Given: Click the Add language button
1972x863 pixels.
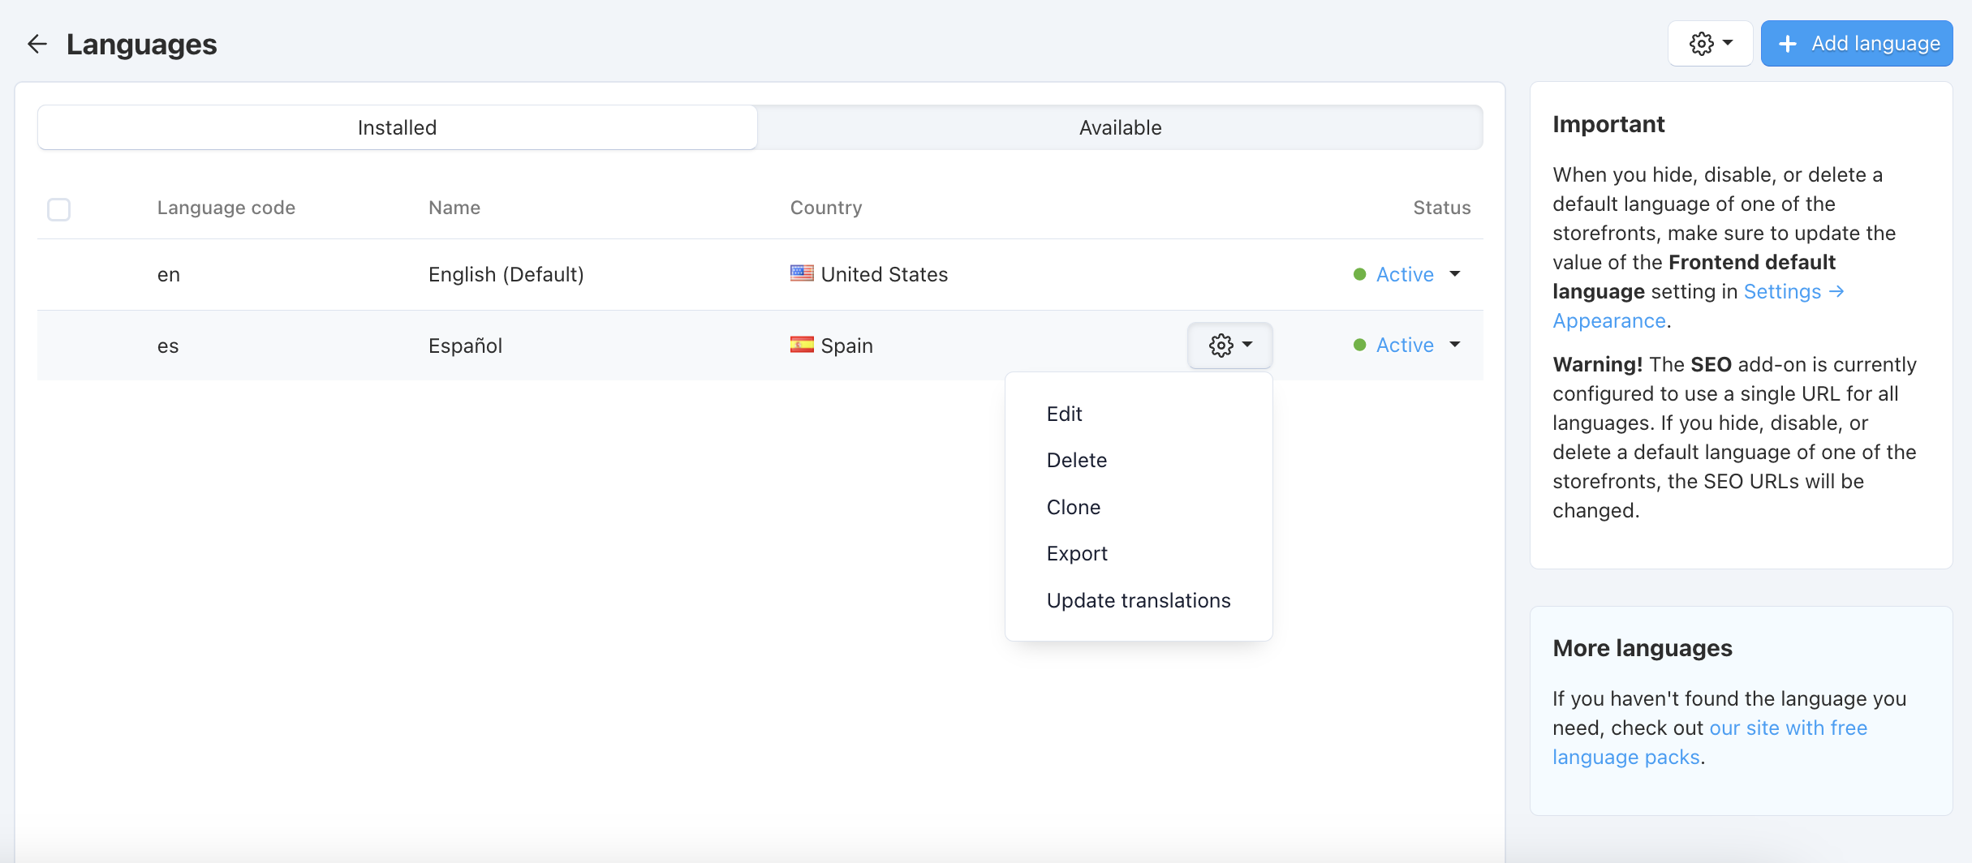Looking at the screenshot, I should 1857,44.
